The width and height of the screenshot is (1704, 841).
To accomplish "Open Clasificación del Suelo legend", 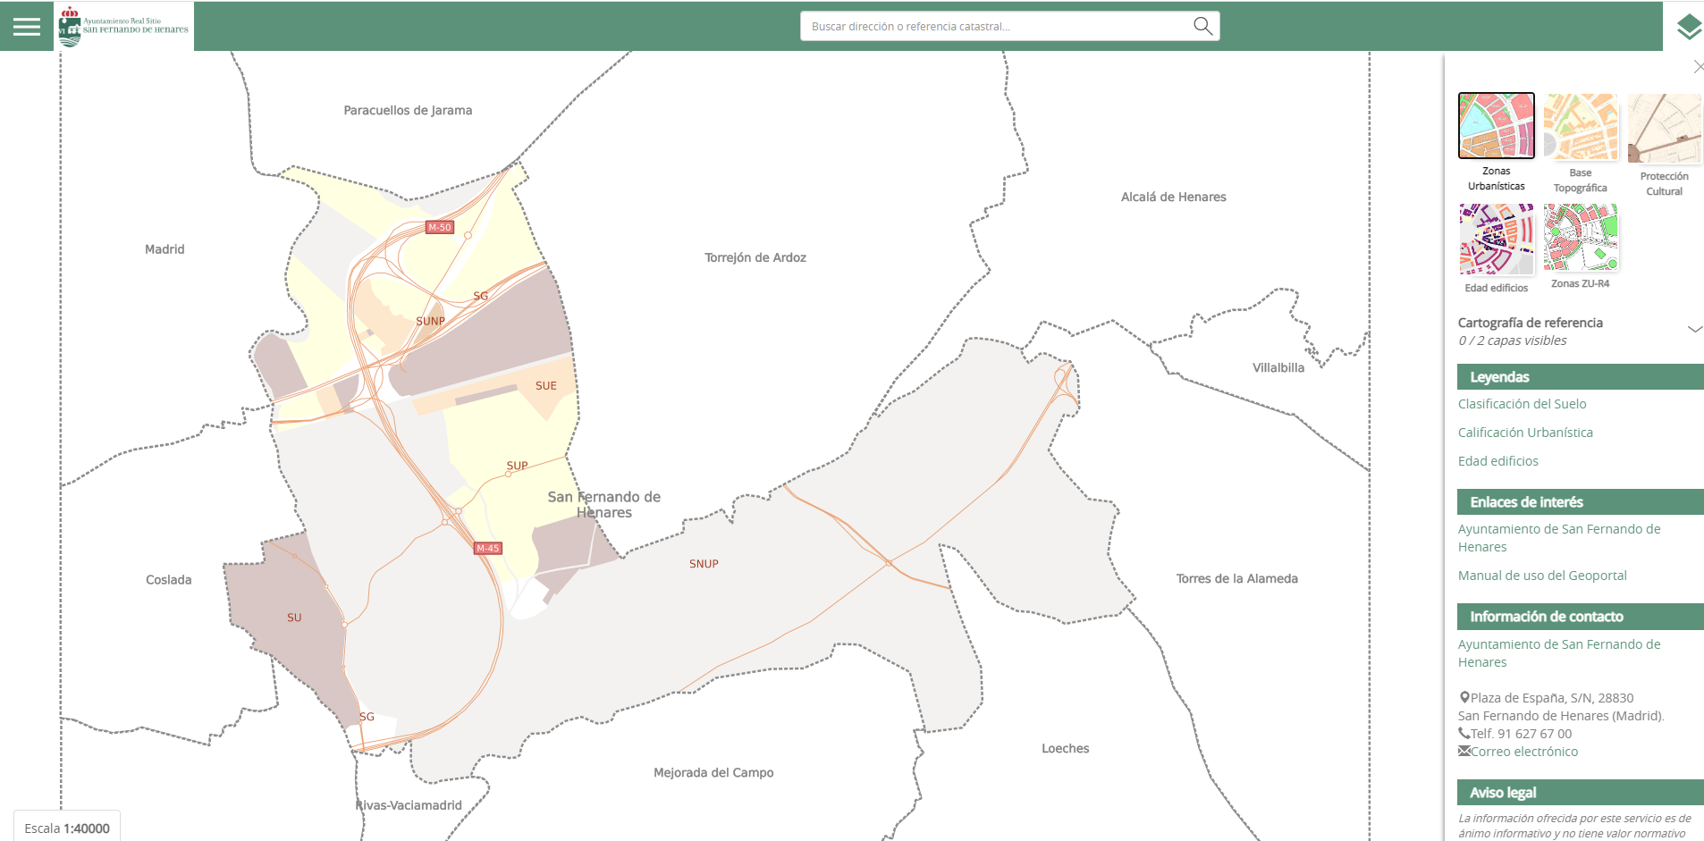I will (1522, 404).
